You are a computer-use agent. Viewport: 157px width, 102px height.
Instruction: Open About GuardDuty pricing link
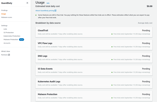coord(45,10)
